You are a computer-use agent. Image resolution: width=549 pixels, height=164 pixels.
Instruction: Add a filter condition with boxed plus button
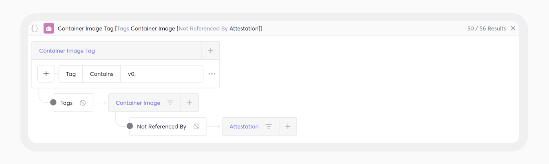[46, 74]
